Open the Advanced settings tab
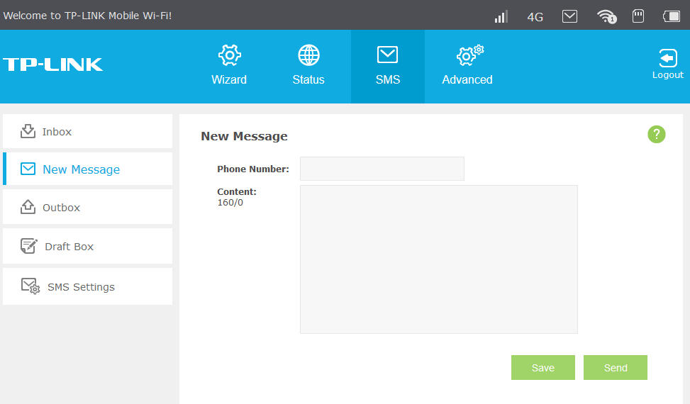 pyautogui.click(x=467, y=66)
